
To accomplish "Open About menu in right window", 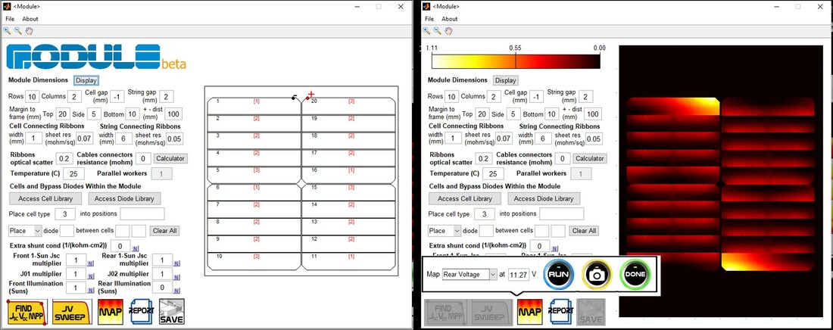I will coord(449,19).
